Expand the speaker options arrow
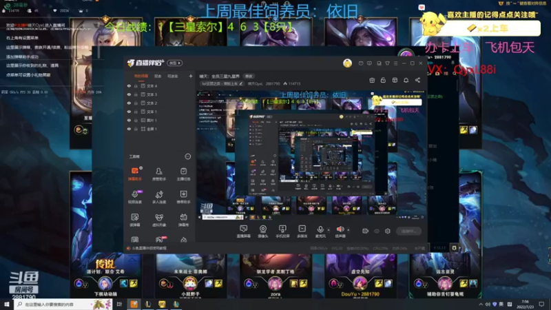Viewport: 551px width, 310px height. 349,230
